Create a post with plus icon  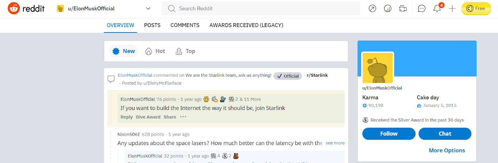click(452, 8)
